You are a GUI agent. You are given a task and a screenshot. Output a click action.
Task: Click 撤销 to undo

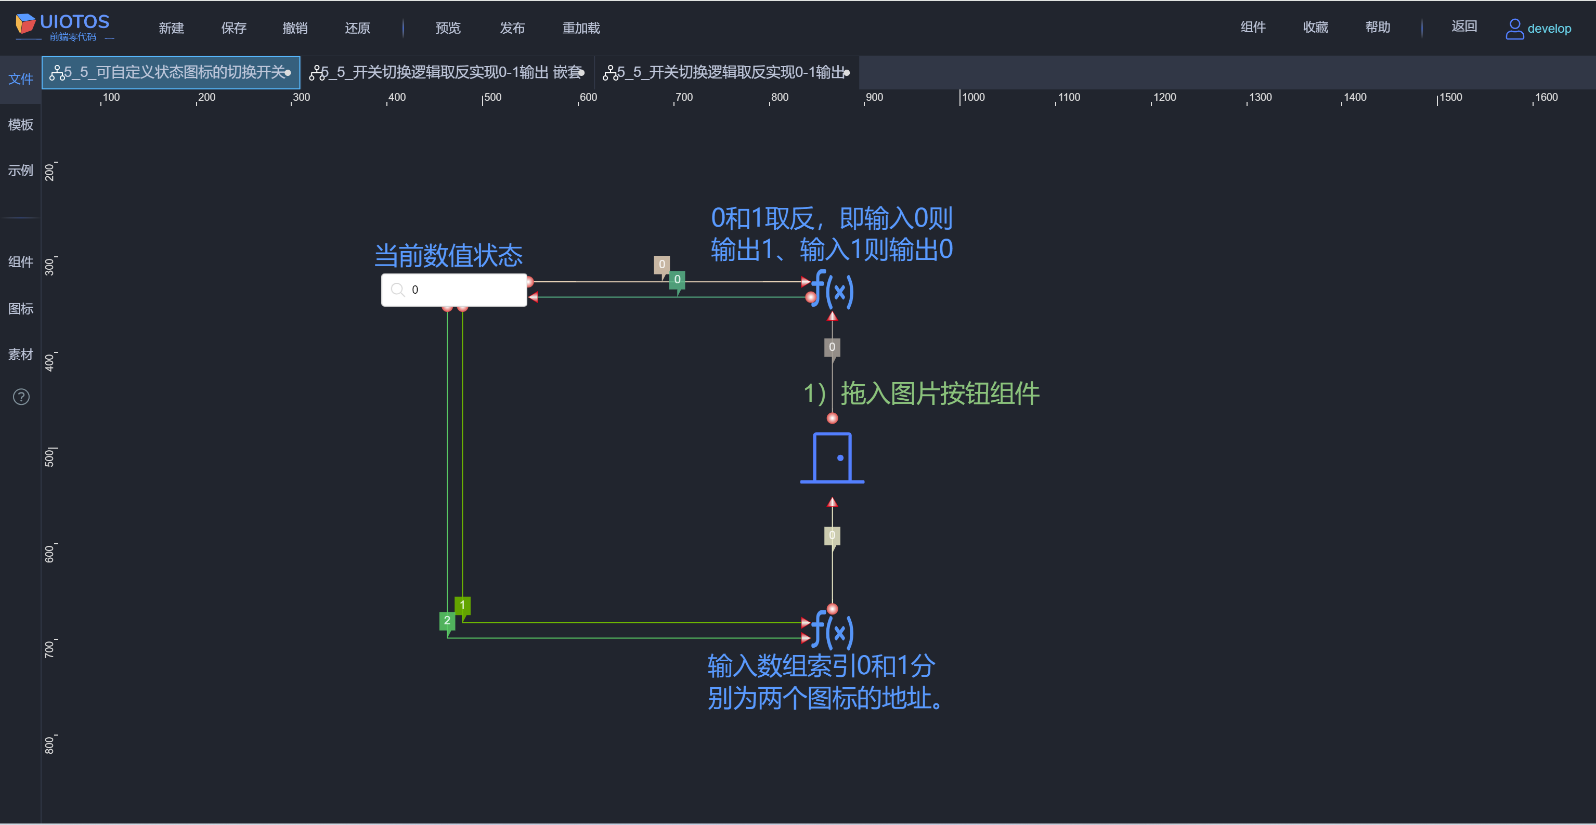(295, 28)
